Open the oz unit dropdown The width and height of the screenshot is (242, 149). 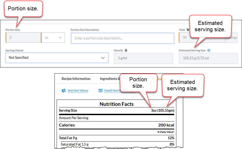[53, 38]
